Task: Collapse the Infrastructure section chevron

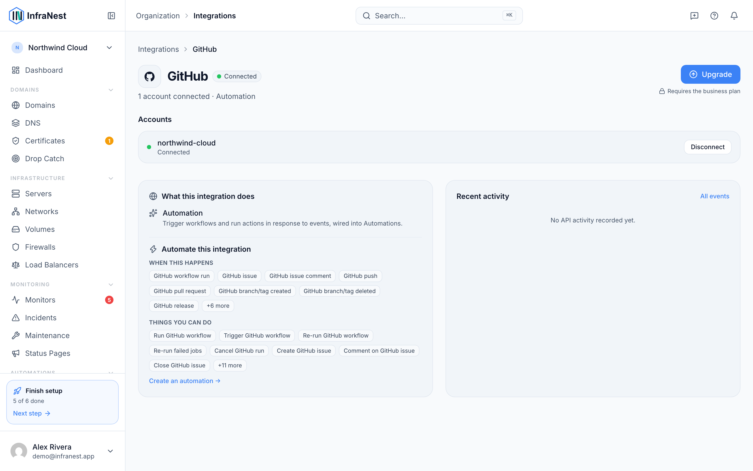Action: click(x=111, y=178)
